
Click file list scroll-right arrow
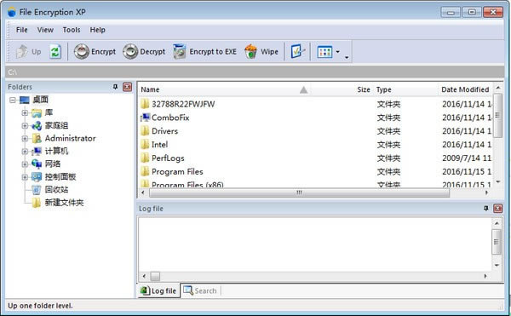point(486,192)
